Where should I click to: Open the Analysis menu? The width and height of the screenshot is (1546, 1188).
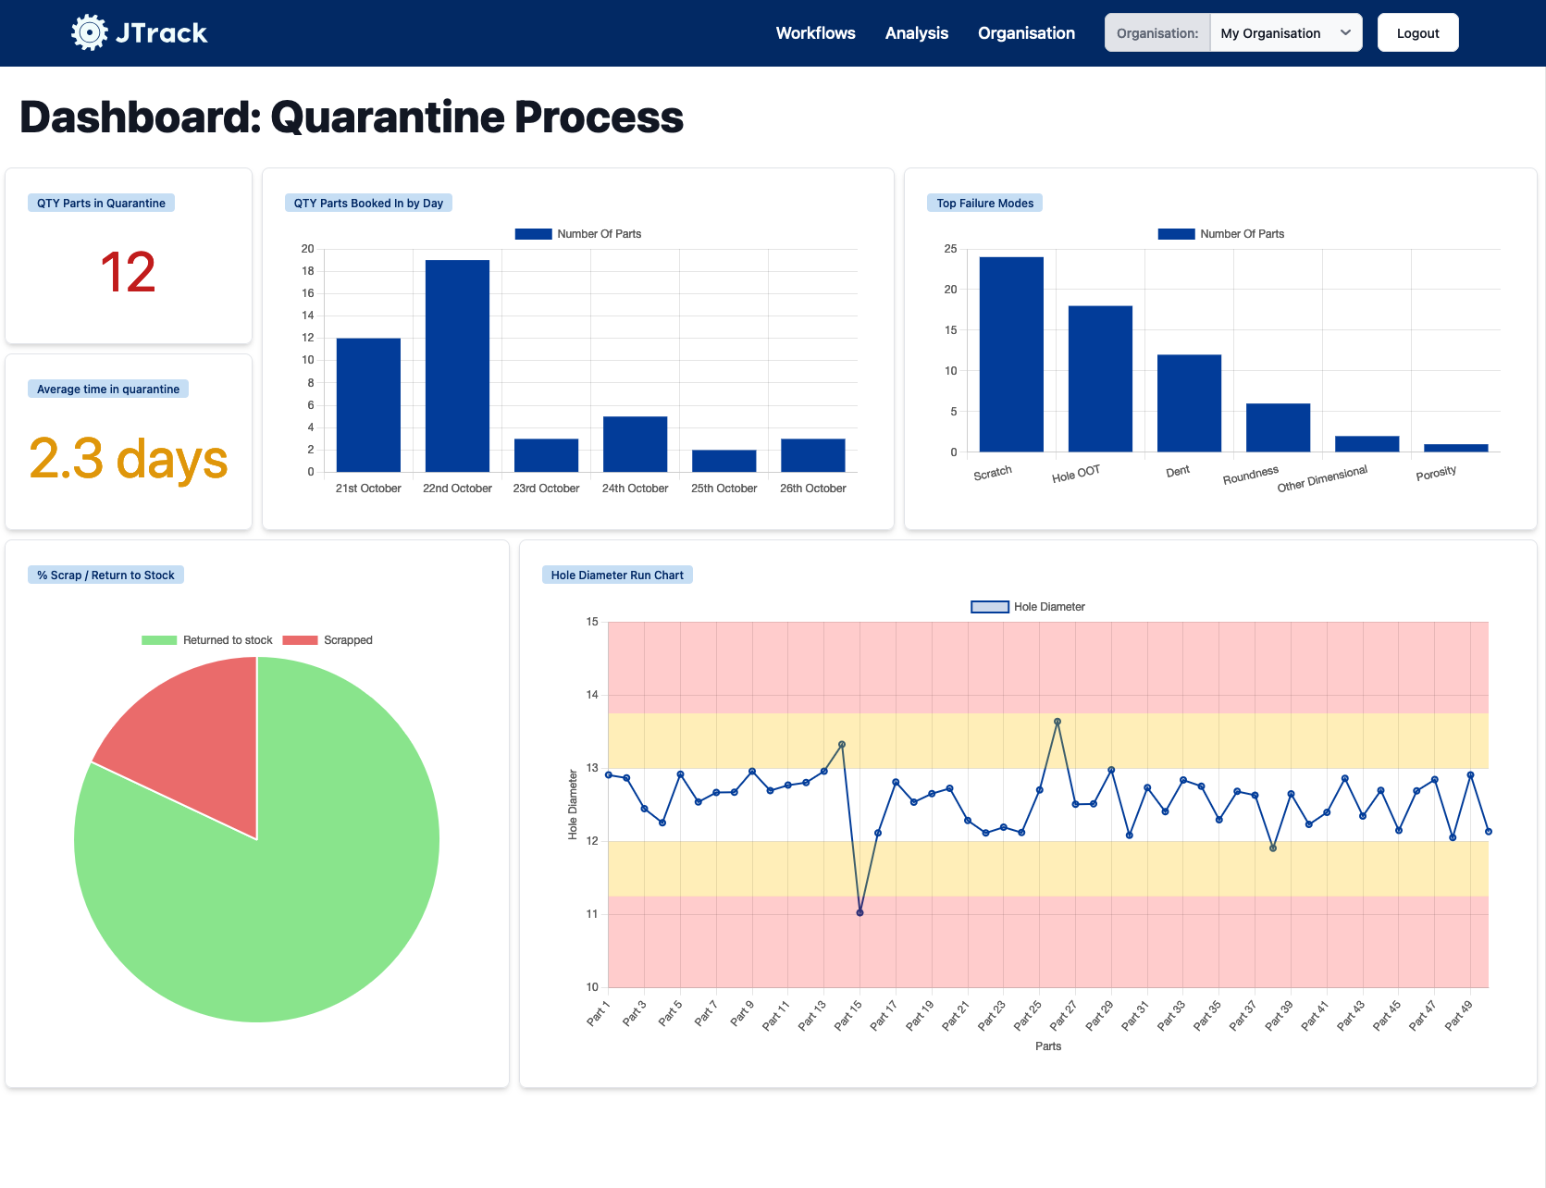coord(916,33)
